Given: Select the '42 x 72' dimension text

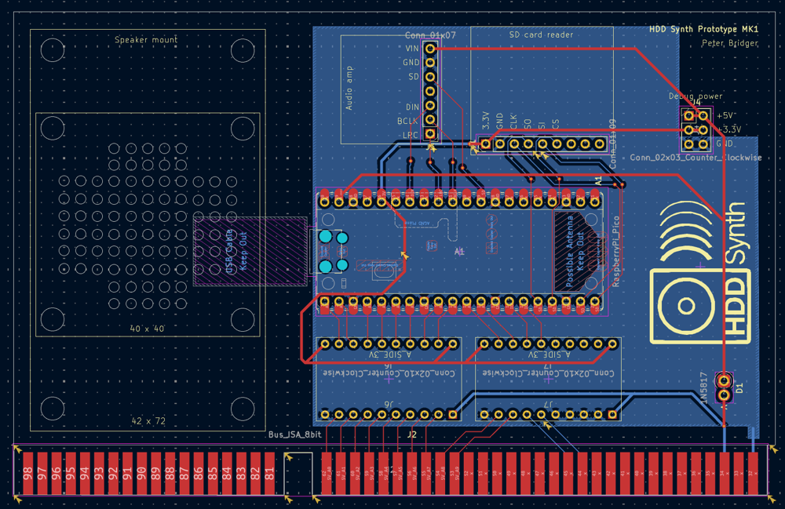Looking at the screenshot, I should [148, 421].
